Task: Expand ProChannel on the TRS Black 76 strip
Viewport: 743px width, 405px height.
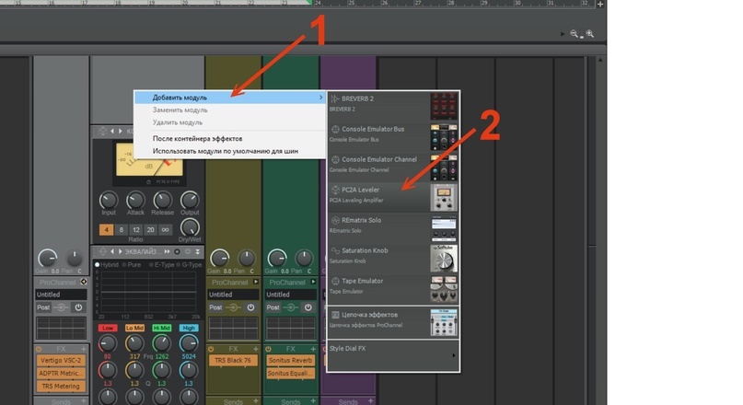Action: pos(256,282)
